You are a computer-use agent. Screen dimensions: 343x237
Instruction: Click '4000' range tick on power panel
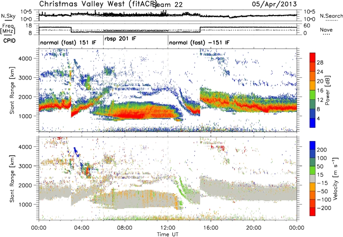point(25,59)
